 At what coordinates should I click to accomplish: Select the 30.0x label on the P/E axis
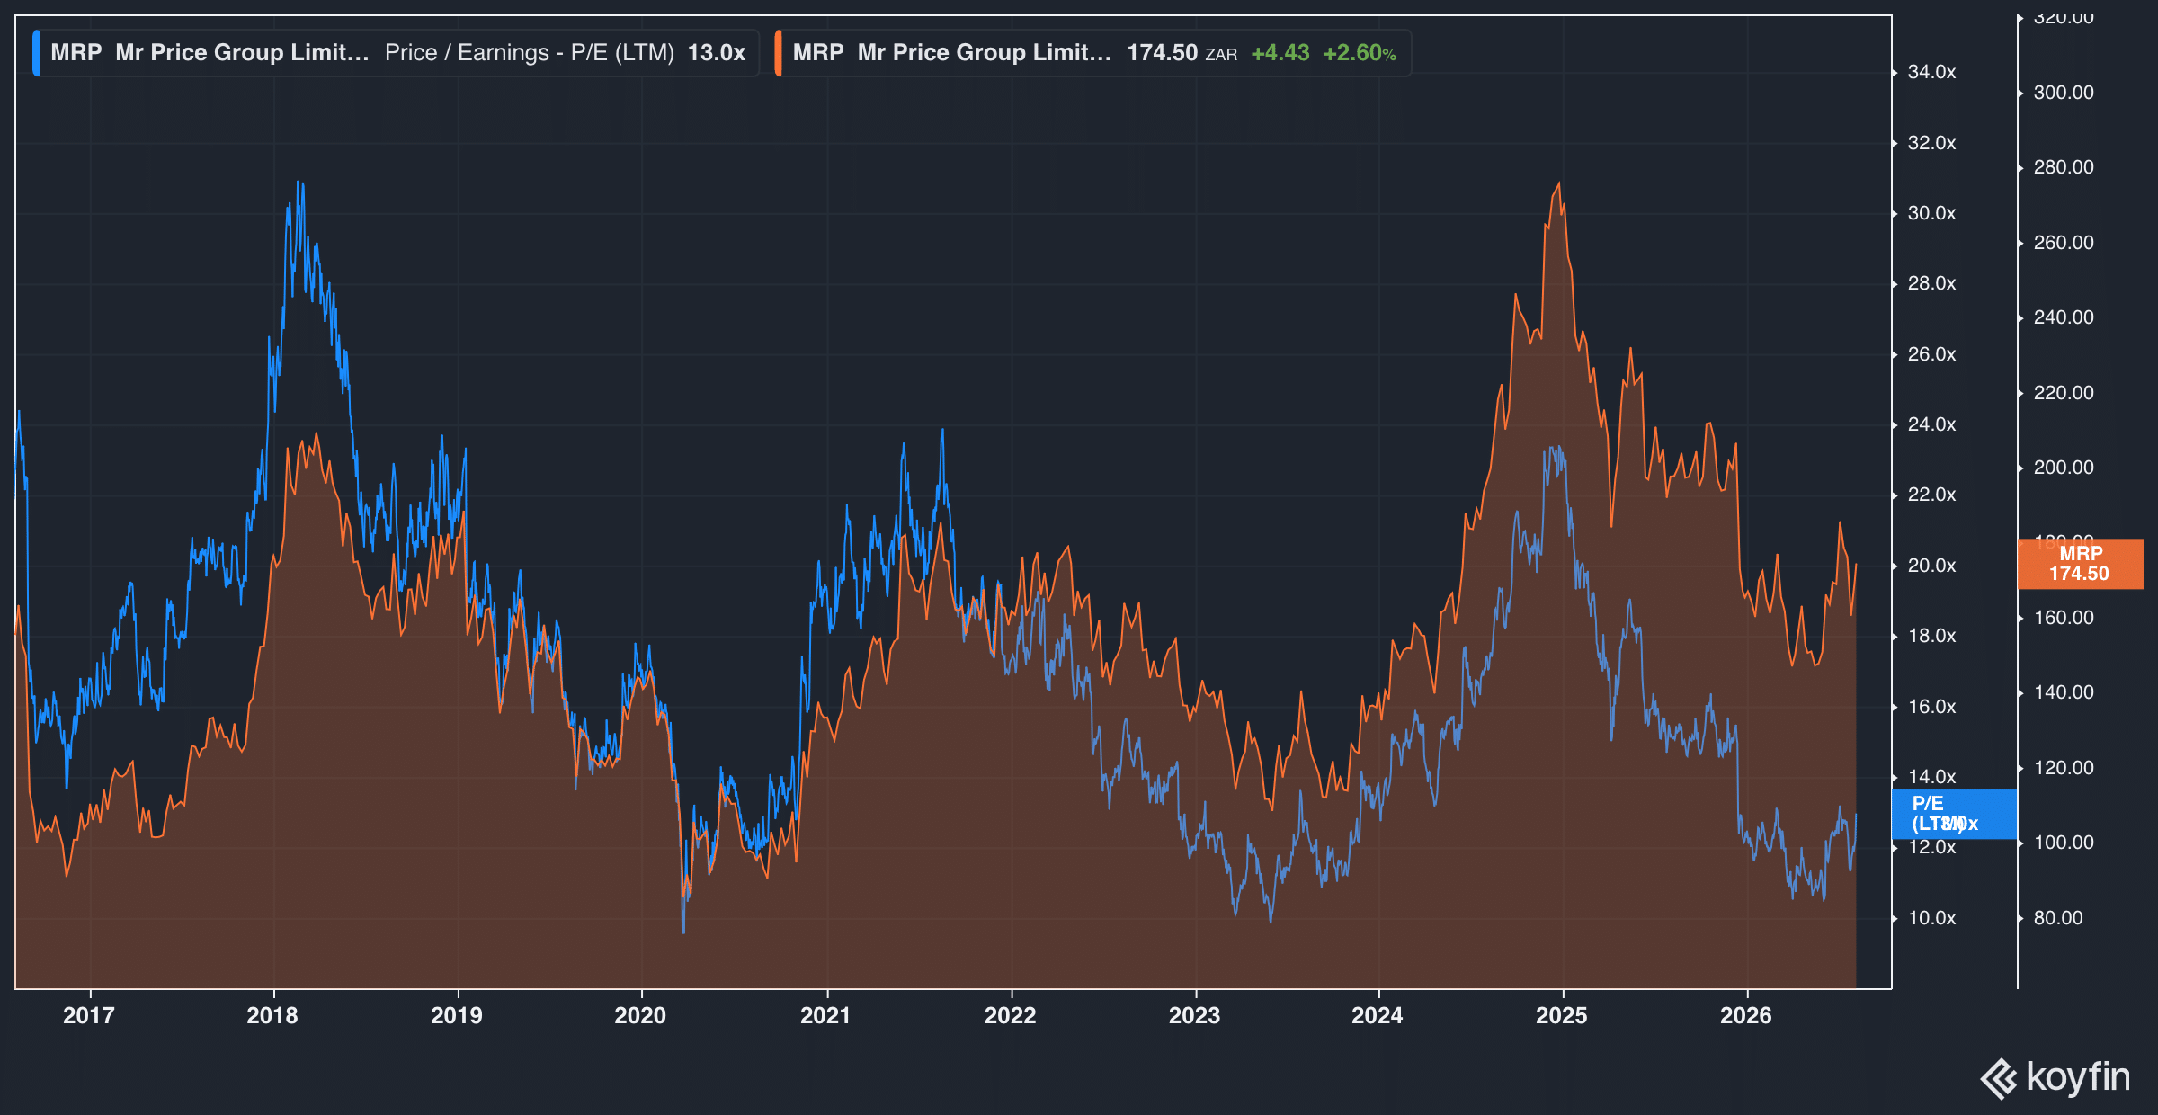coord(1931,213)
